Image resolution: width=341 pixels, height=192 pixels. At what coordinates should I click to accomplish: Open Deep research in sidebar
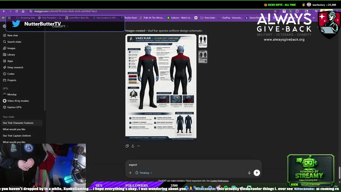click(23, 67)
